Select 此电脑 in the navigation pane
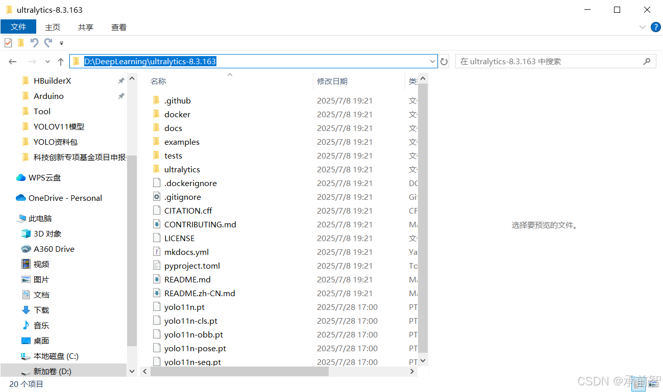Screen dimensions: 663x392 (x=40, y=218)
